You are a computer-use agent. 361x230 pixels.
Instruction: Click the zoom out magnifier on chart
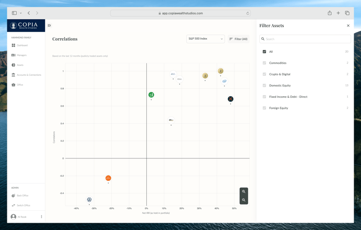tap(243, 200)
